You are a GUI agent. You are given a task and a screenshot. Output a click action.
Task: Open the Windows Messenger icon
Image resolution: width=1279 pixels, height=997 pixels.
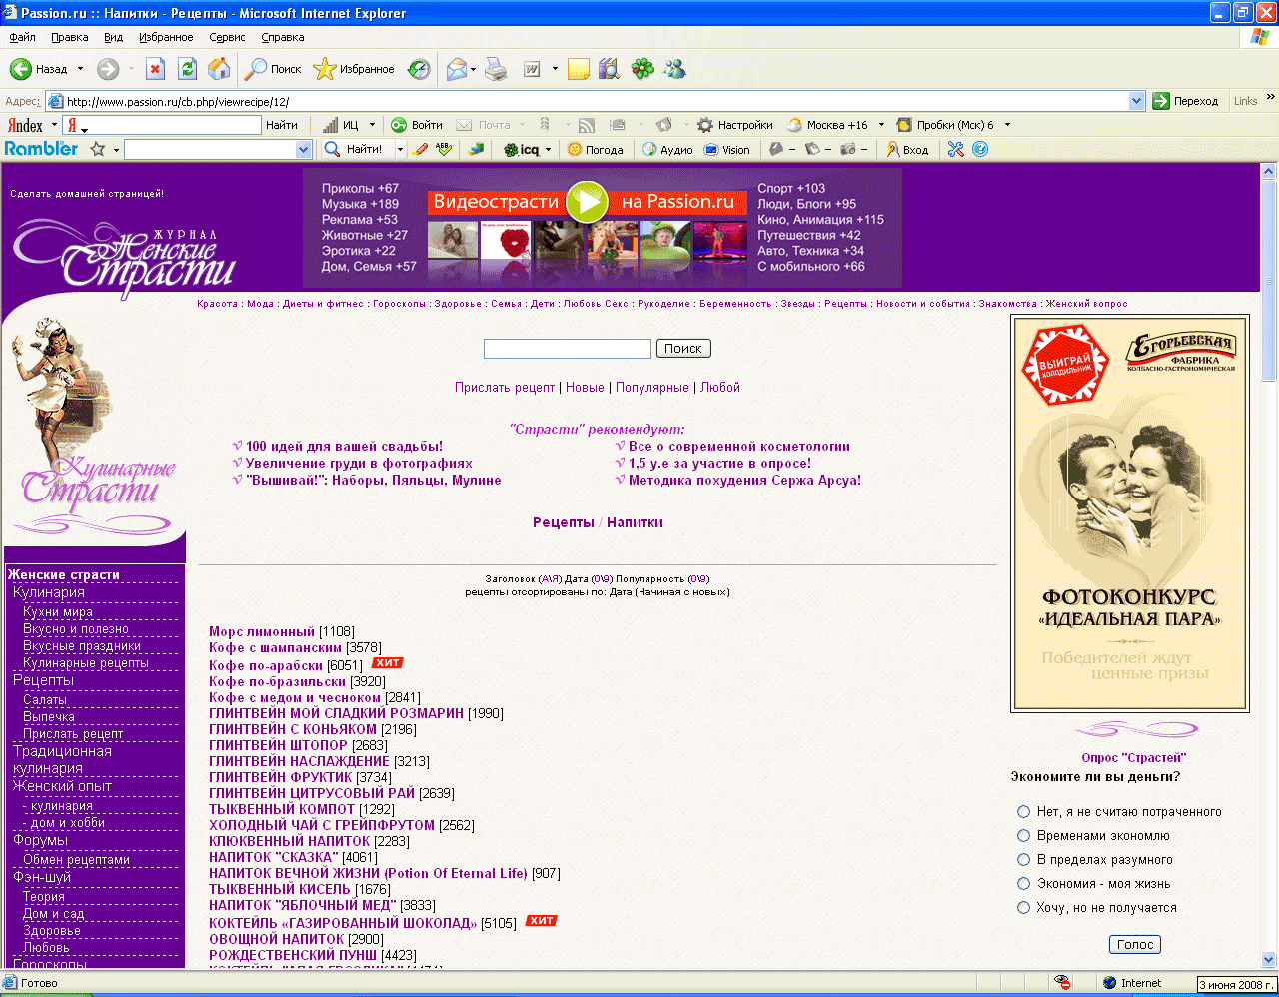click(675, 69)
